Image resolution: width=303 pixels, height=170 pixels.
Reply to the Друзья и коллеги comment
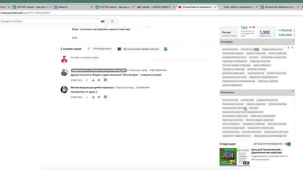(76, 80)
